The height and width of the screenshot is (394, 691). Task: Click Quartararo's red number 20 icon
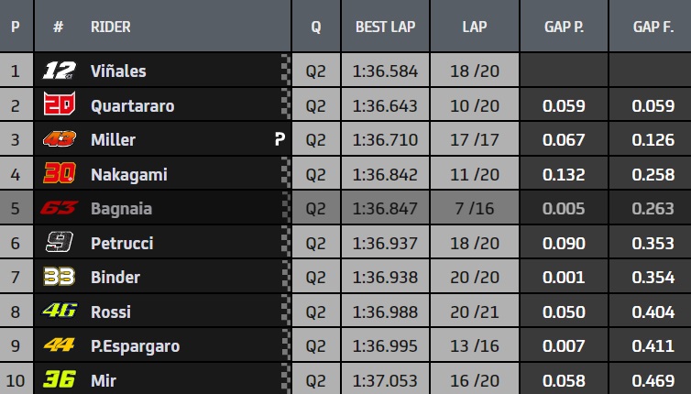pyautogui.click(x=58, y=105)
